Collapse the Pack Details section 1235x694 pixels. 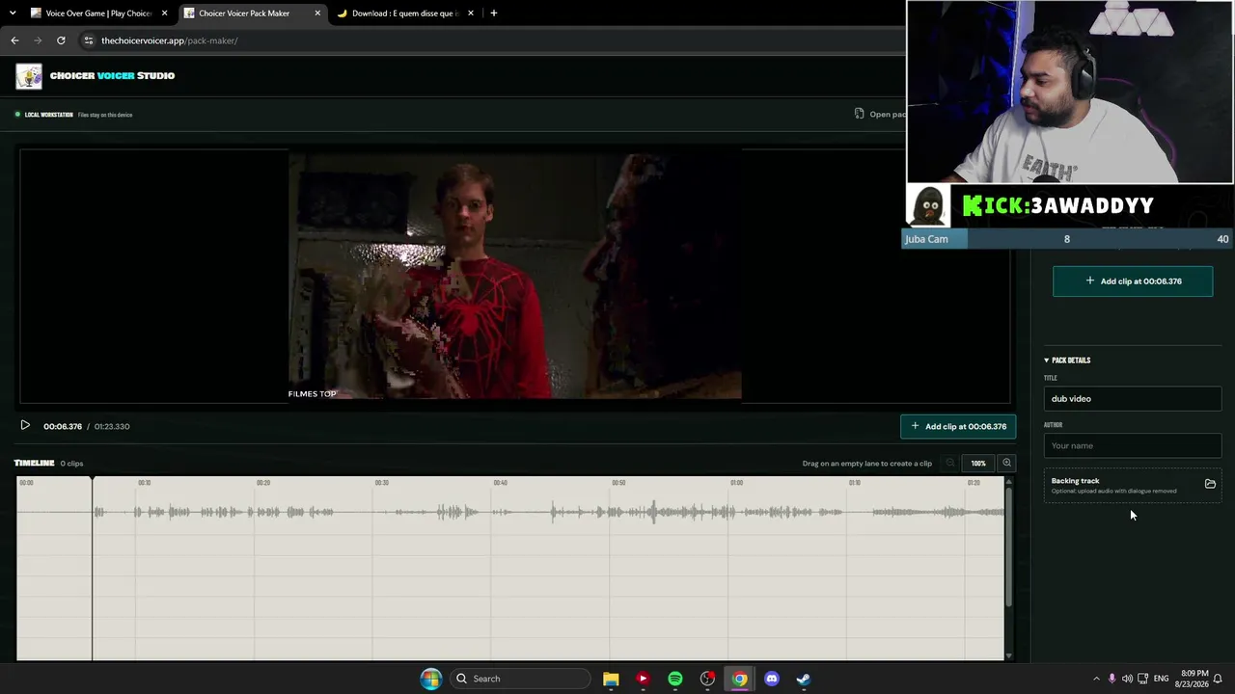tap(1067, 360)
